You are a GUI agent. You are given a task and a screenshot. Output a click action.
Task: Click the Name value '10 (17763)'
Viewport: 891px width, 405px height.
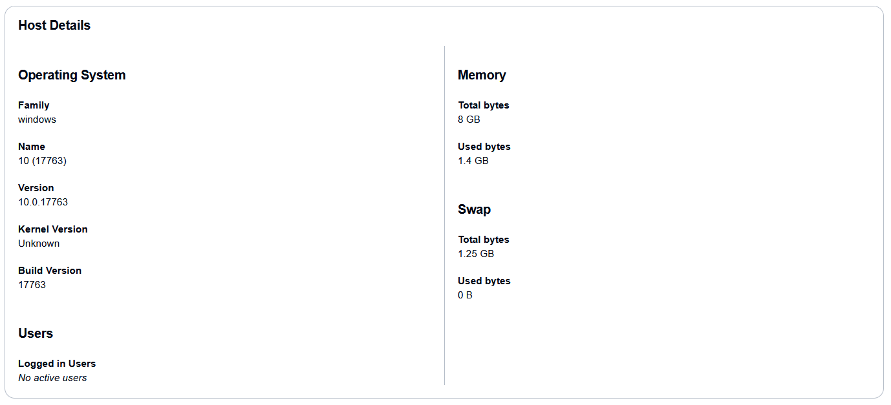click(42, 161)
